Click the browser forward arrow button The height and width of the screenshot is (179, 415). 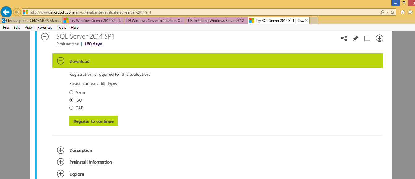17,12
